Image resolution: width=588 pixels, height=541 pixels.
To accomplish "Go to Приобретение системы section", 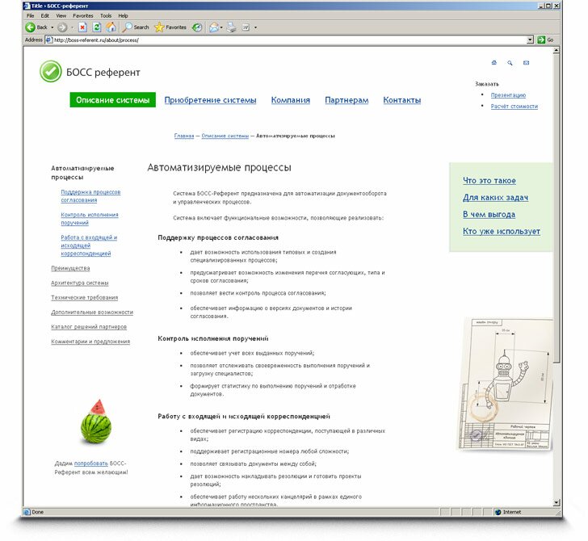I will tap(210, 100).
